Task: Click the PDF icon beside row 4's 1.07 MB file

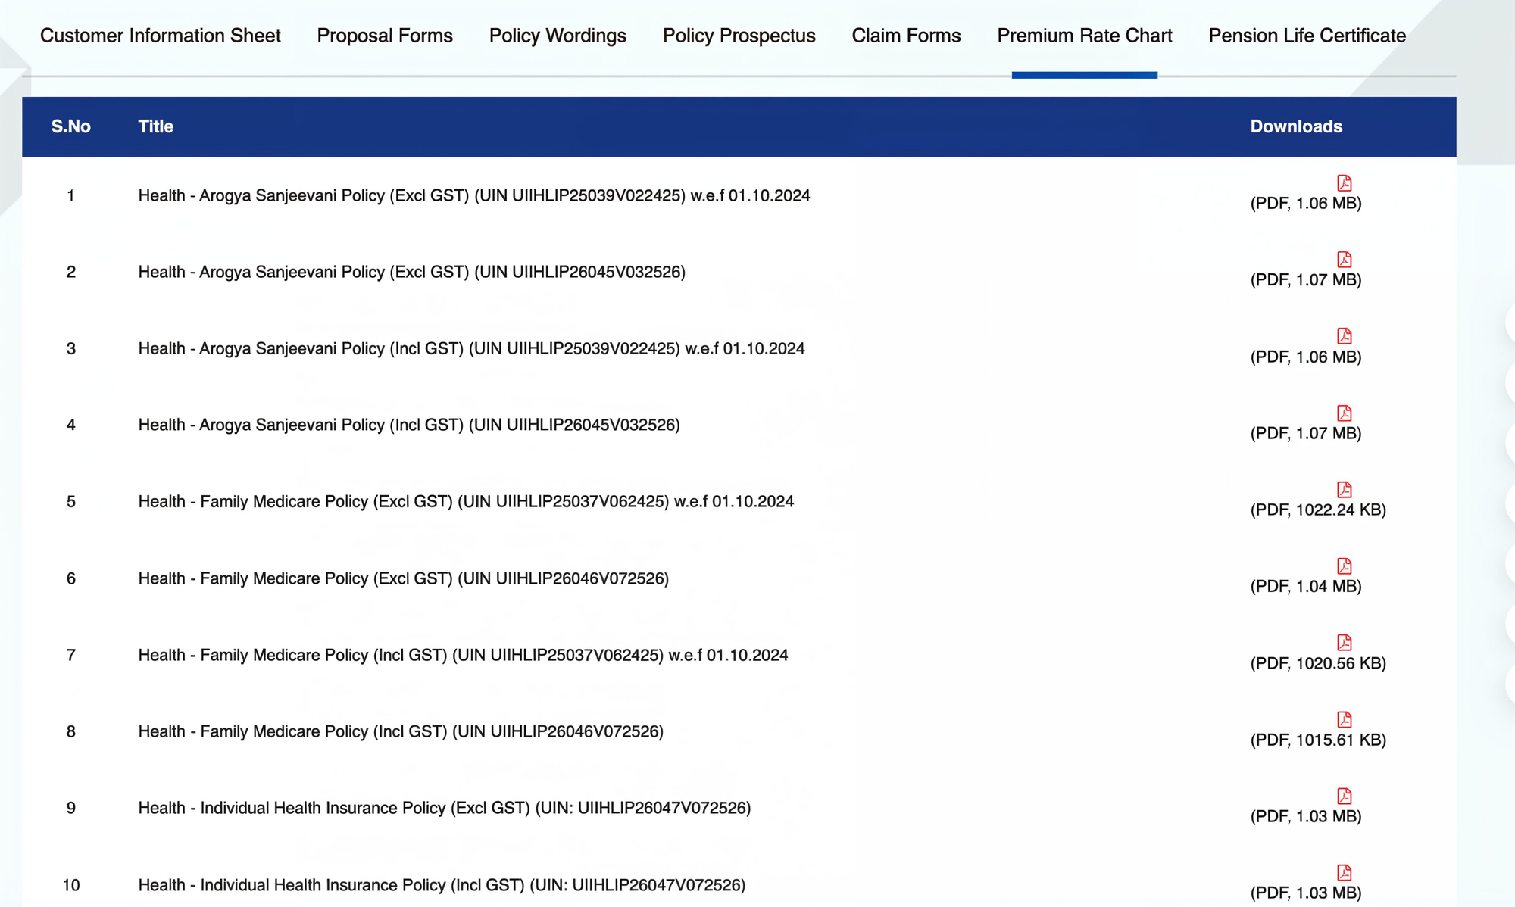Action: click(1345, 412)
